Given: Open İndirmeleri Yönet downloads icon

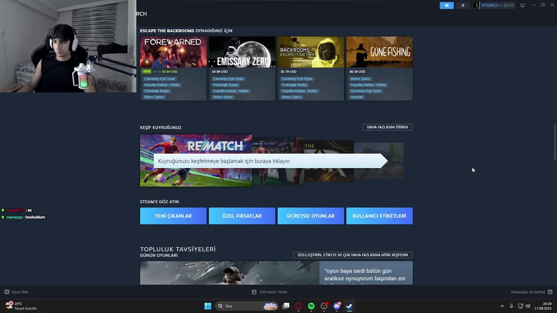Looking at the screenshot, I should point(254,292).
